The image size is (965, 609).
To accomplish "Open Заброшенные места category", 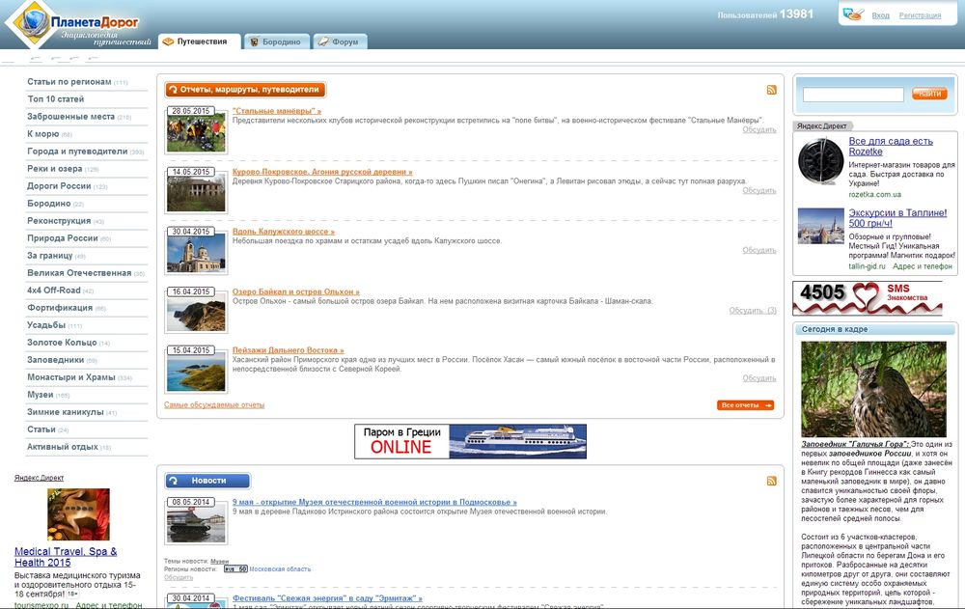I will tap(70, 117).
